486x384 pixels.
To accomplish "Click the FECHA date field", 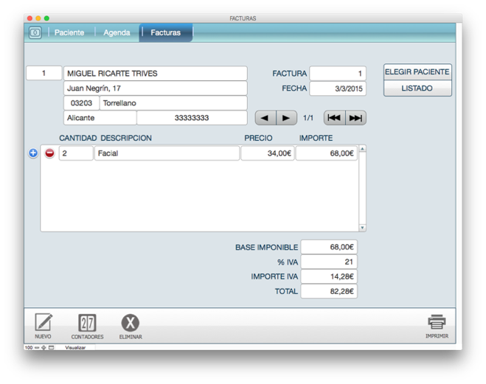I will point(338,88).
